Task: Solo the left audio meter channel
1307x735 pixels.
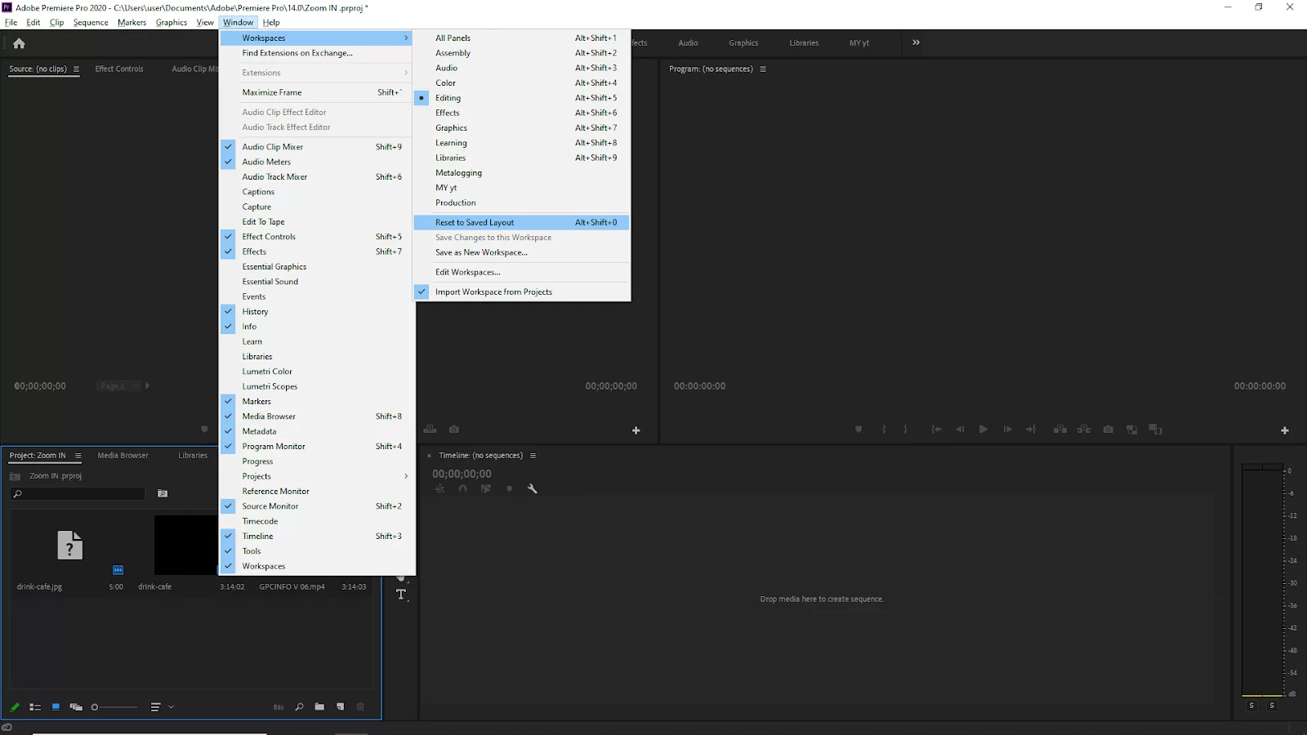Action: [x=1251, y=706]
